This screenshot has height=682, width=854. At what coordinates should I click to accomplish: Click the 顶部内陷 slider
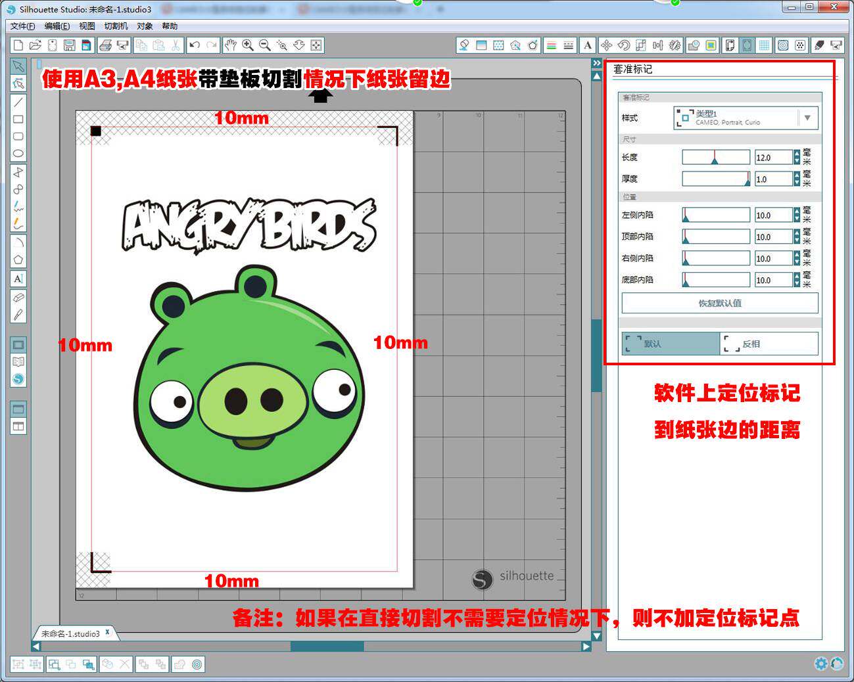point(716,237)
